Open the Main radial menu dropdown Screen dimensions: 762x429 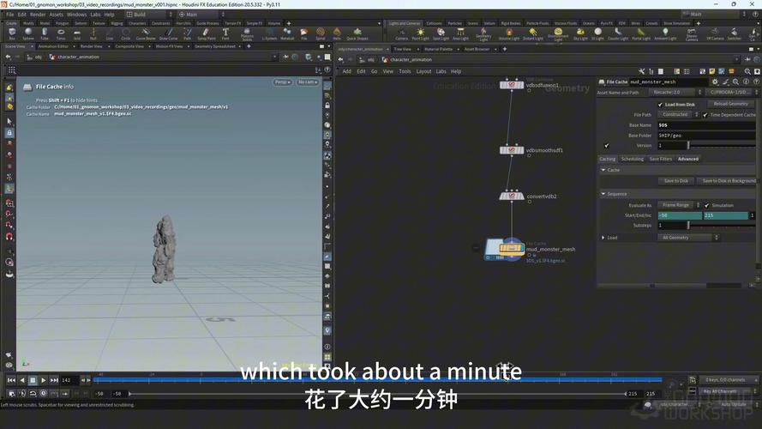click(201, 15)
